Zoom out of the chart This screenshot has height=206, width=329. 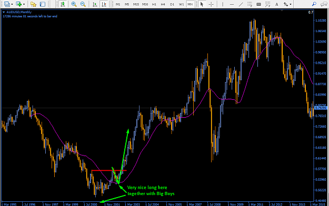coord(83,4)
